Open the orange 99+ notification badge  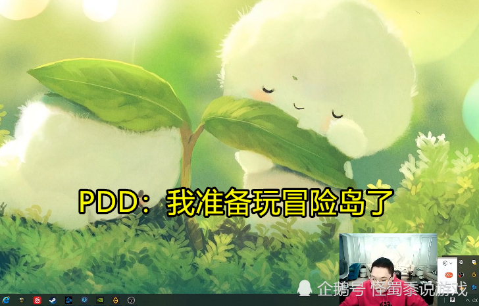449,274
